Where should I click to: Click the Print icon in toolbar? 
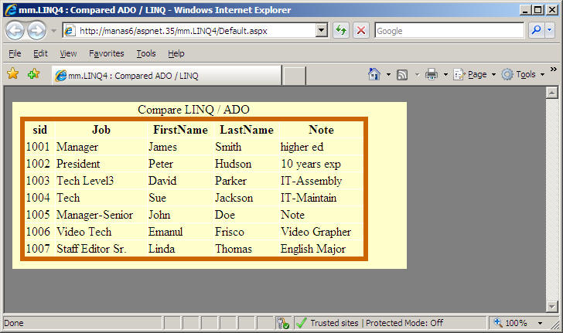coord(431,74)
